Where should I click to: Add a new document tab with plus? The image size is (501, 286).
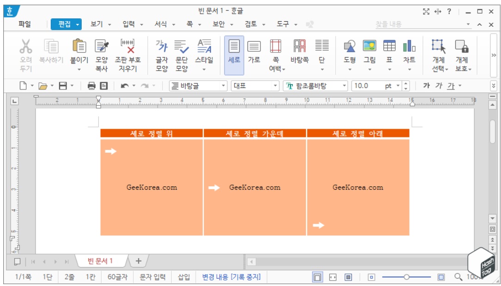139,261
